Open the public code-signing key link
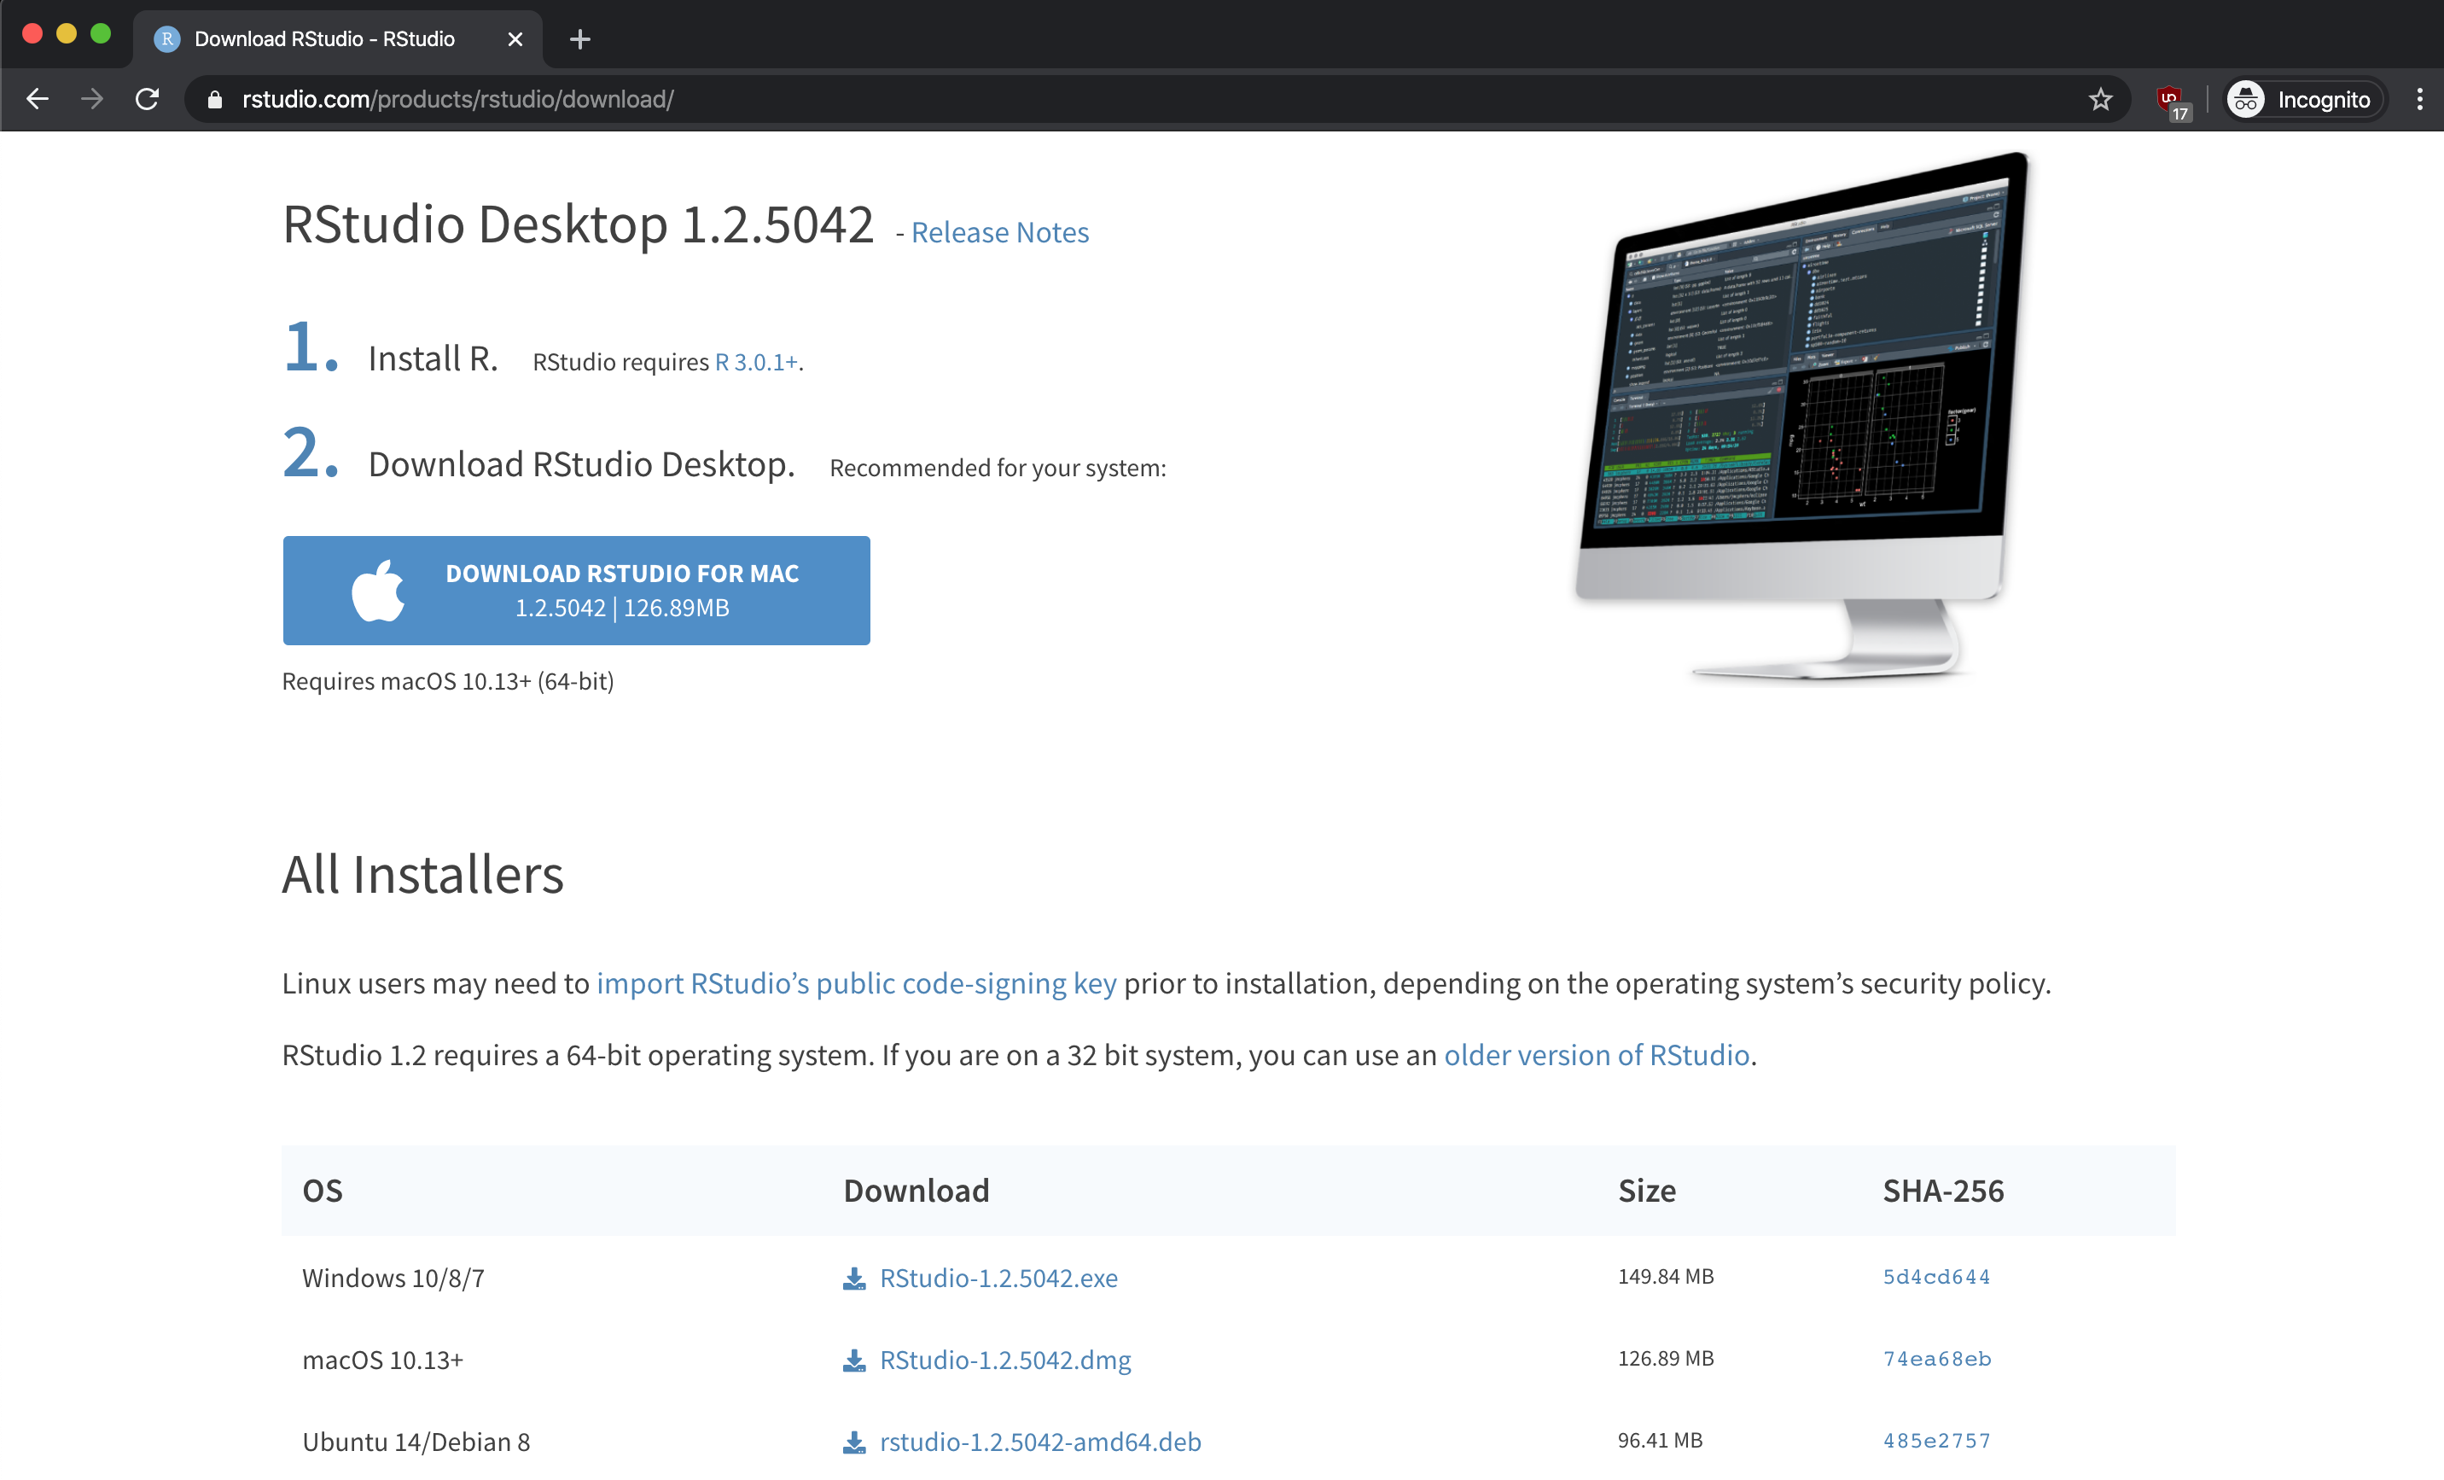Image resolution: width=2444 pixels, height=1480 pixels. tap(856, 983)
